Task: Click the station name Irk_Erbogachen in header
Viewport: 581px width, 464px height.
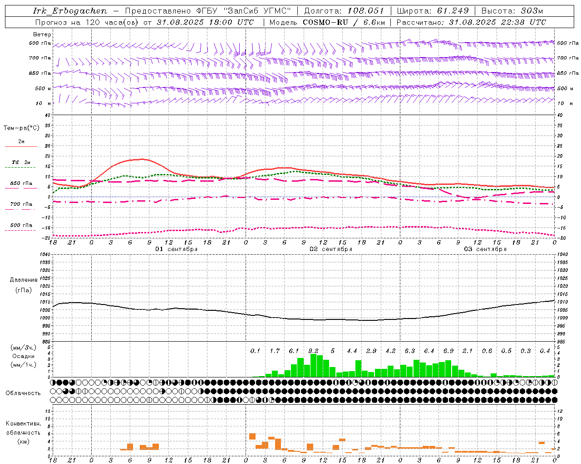Action: (x=70, y=11)
